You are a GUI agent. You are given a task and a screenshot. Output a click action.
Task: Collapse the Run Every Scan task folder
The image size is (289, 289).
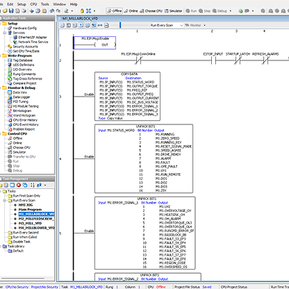(x=5, y=200)
